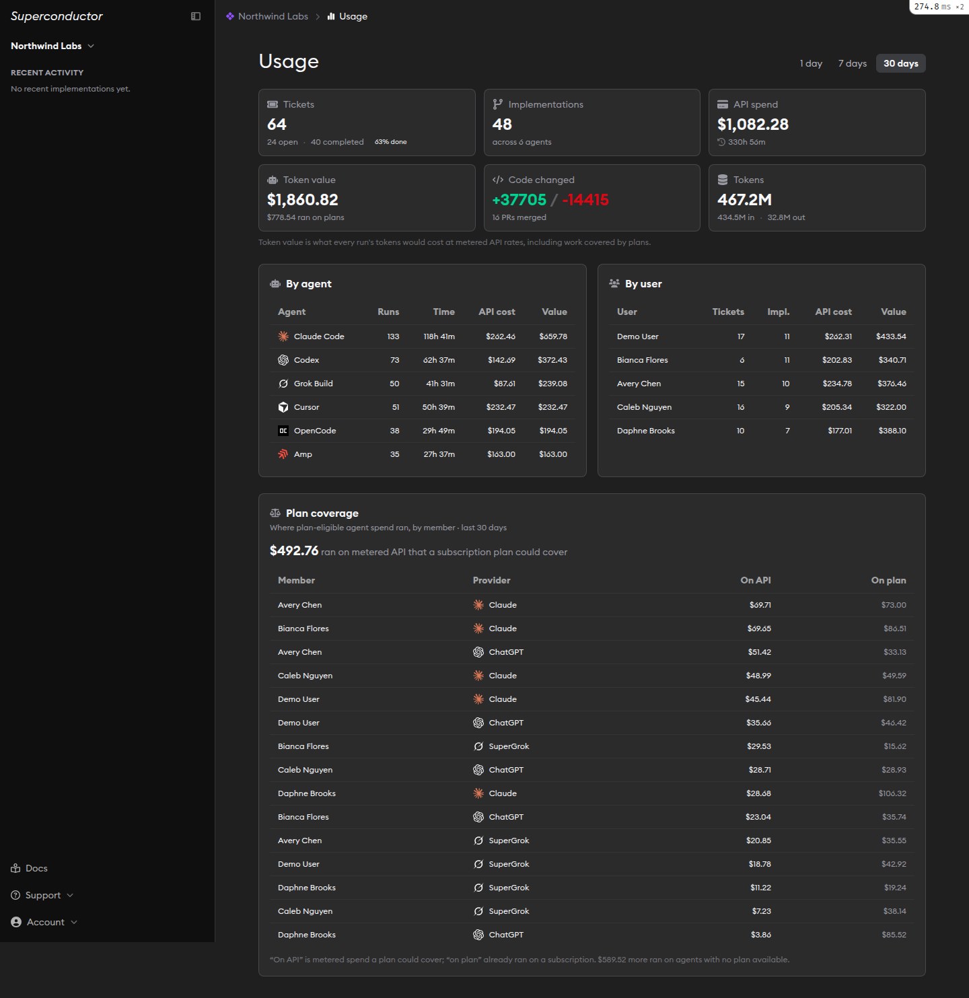
Task: Click Claude icon in Daphne Brooks row
Action: (x=478, y=793)
